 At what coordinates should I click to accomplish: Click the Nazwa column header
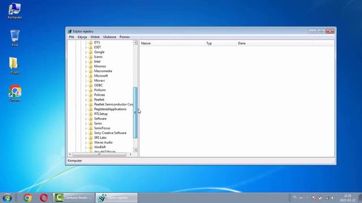coord(172,43)
